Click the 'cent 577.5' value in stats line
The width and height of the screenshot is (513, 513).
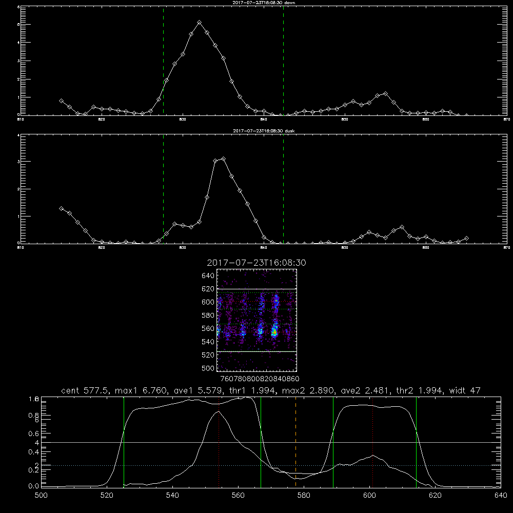point(85,390)
